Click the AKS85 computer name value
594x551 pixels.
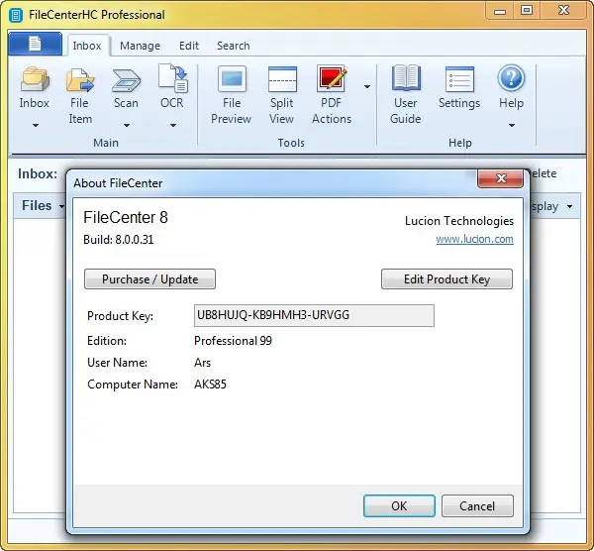tap(210, 385)
